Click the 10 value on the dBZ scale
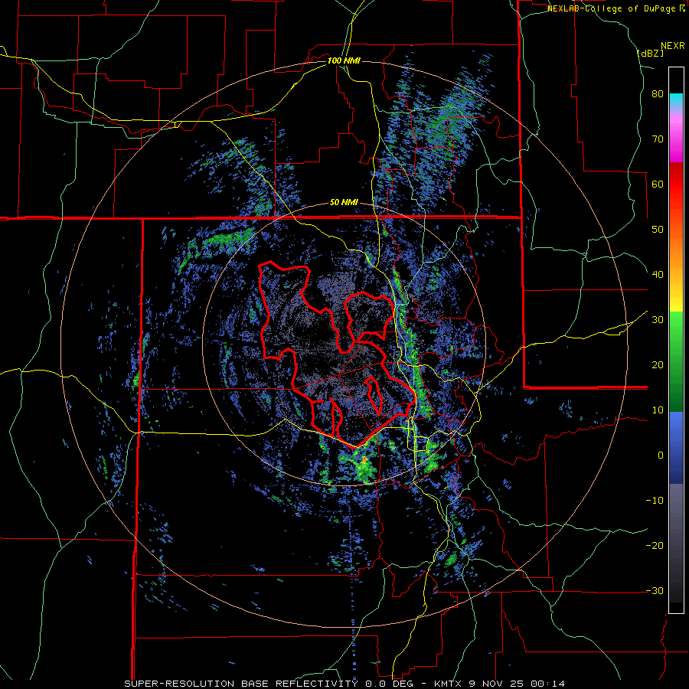This screenshot has height=689, width=689. coord(658,410)
